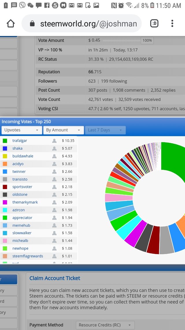Click the user icon beside steemflagrewards

(54, 256)
